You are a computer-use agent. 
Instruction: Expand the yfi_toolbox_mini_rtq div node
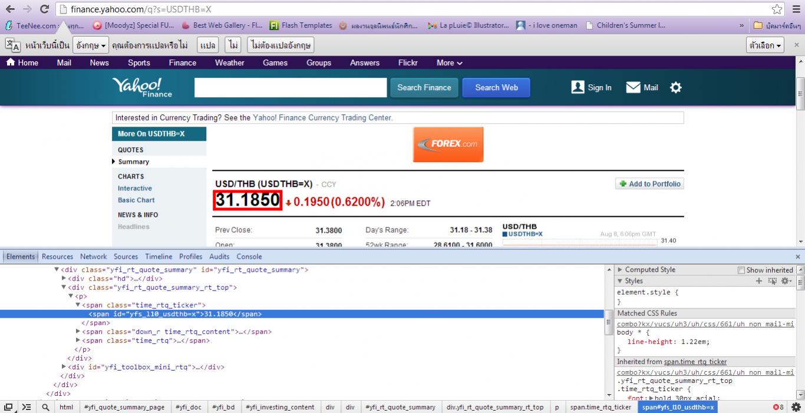pos(64,367)
